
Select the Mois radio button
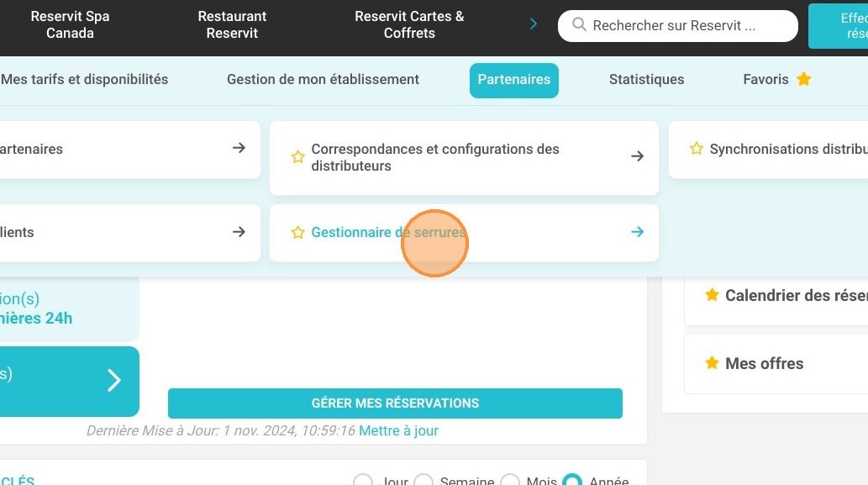(x=510, y=481)
